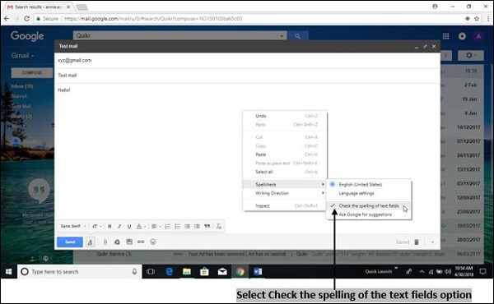This screenshot has height=304, width=494.
Task: Toggle formatting options button beside Send
Action: coord(90,242)
